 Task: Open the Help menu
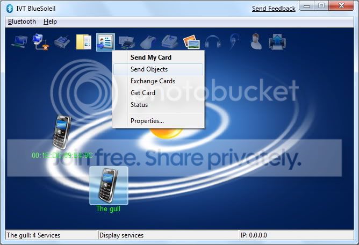click(x=50, y=21)
